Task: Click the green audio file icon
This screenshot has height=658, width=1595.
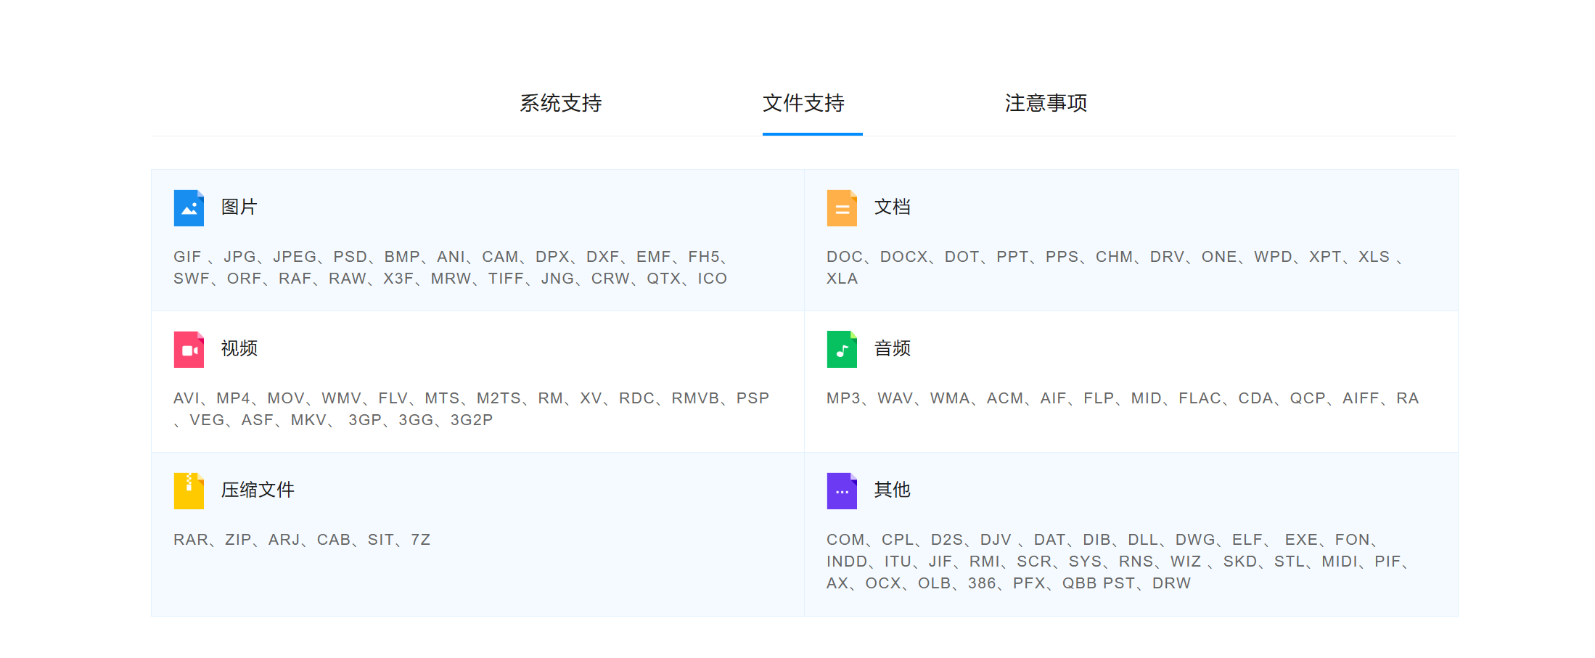Action: 842,350
